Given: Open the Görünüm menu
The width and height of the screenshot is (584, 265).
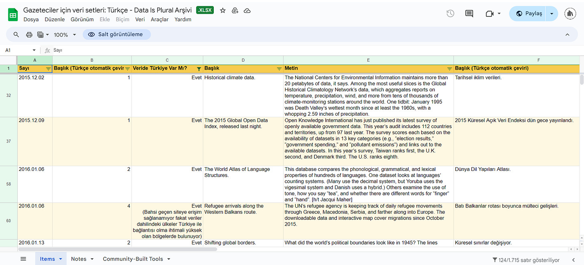Looking at the screenshot, I should click(x=82, y=19).
